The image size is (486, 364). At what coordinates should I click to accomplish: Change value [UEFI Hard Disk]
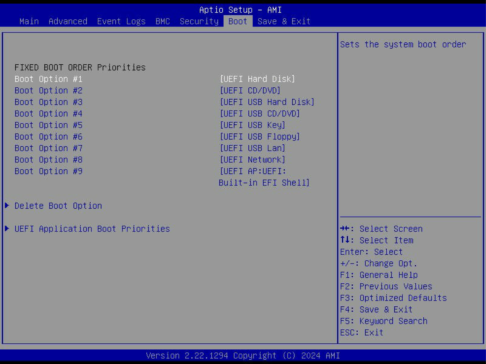[257, 79]
